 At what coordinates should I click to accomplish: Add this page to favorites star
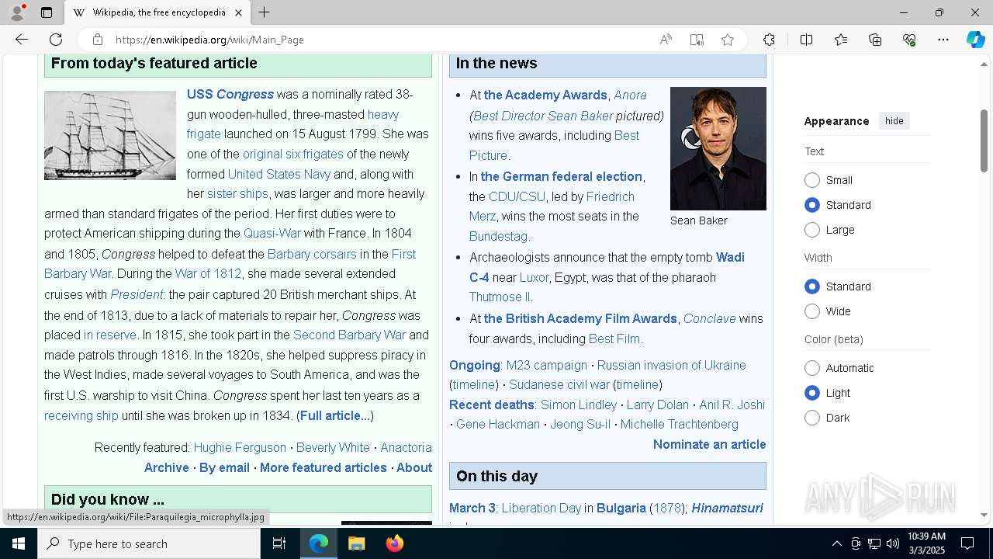(728, 40)
